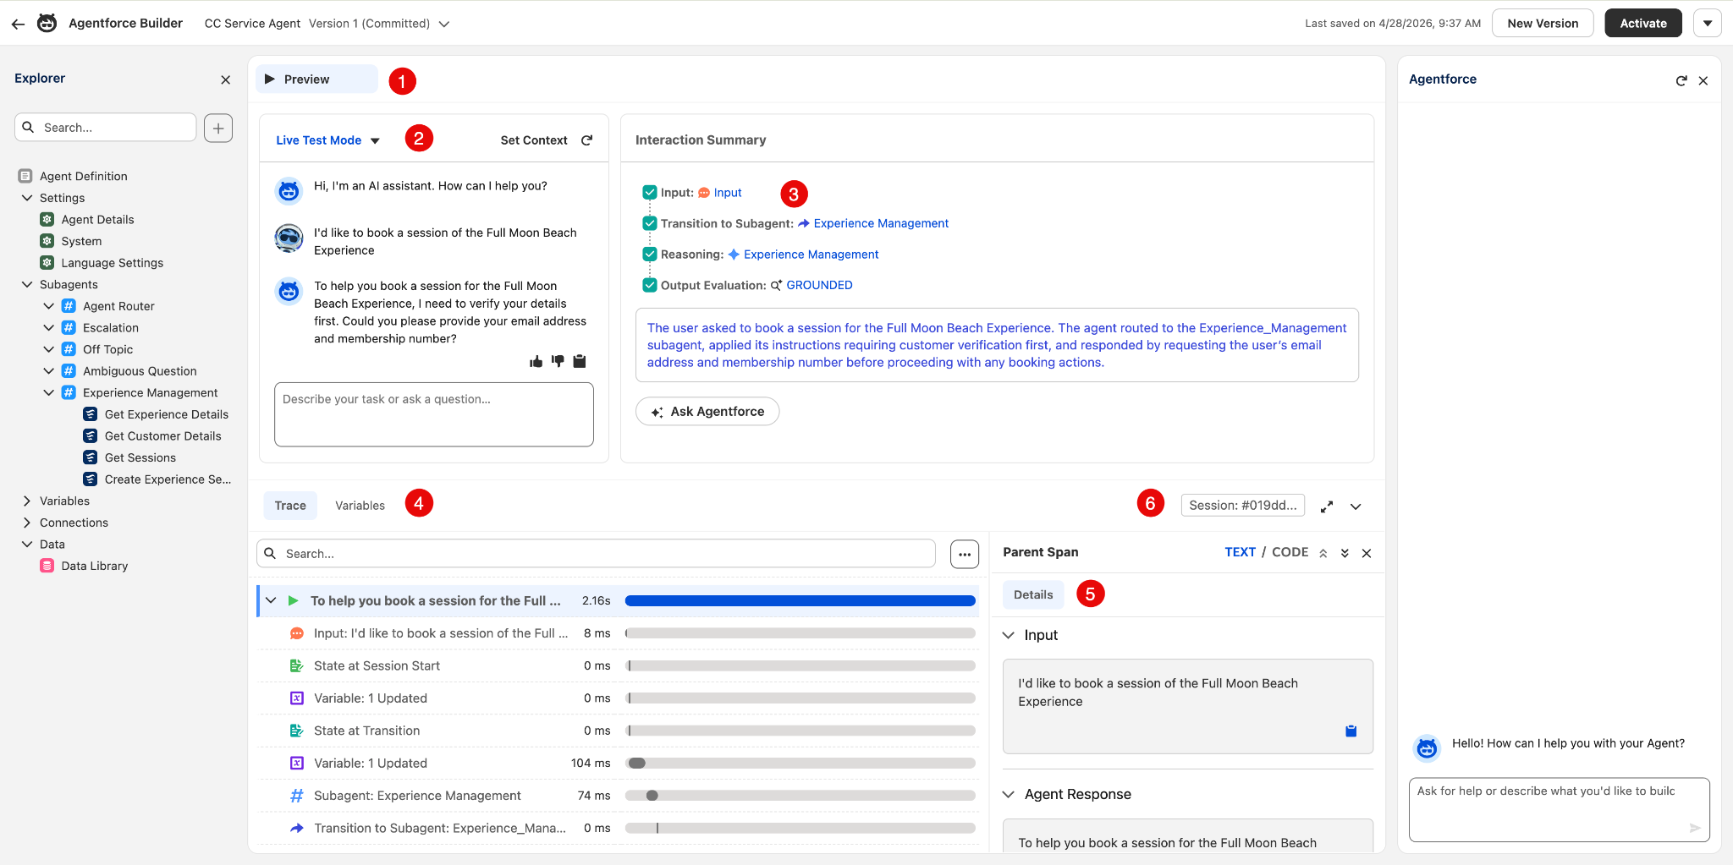This screenshot has height=865, width=1733.
Task: Switch to the Trace tab
Action: (x=290, y=506)
